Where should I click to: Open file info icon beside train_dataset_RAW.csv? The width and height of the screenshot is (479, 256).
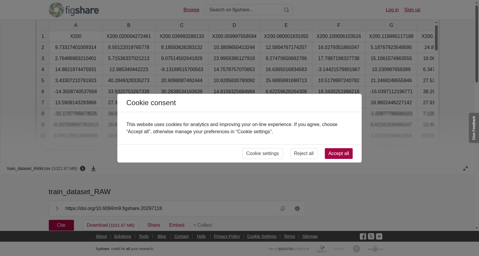83,168
